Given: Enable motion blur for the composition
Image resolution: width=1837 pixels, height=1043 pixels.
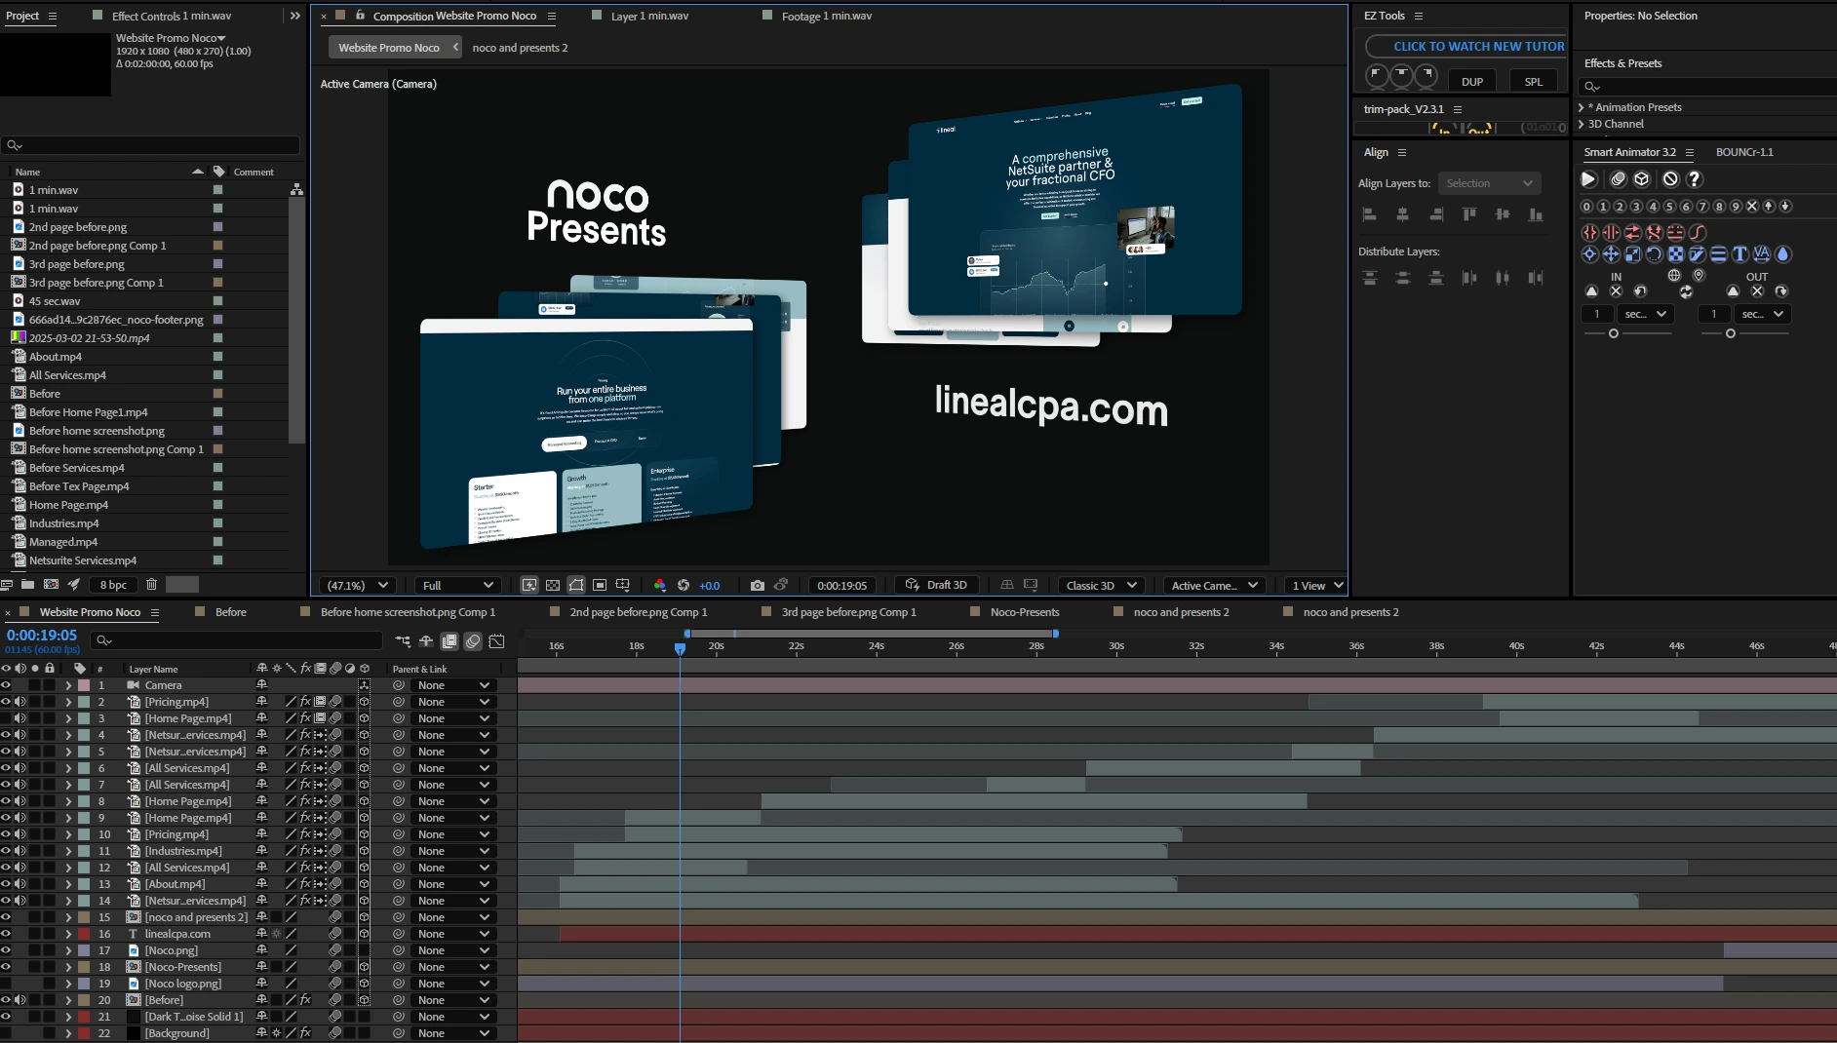Looking at the screenshot, I should 473,641.
